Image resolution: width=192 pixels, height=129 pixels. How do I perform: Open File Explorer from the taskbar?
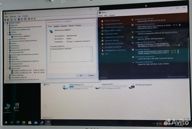[x=24, y=122]
